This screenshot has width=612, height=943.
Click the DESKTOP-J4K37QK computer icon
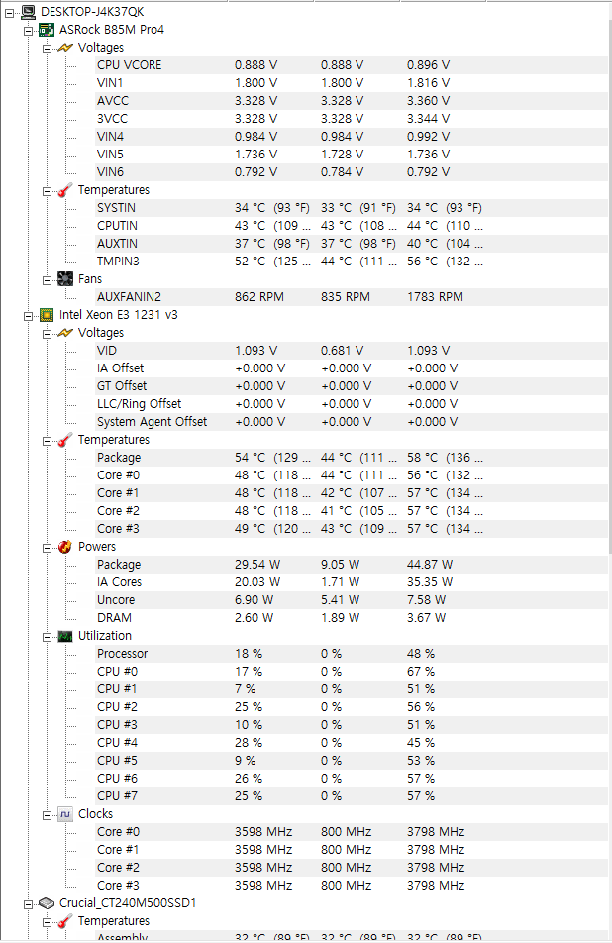point(28,11)
